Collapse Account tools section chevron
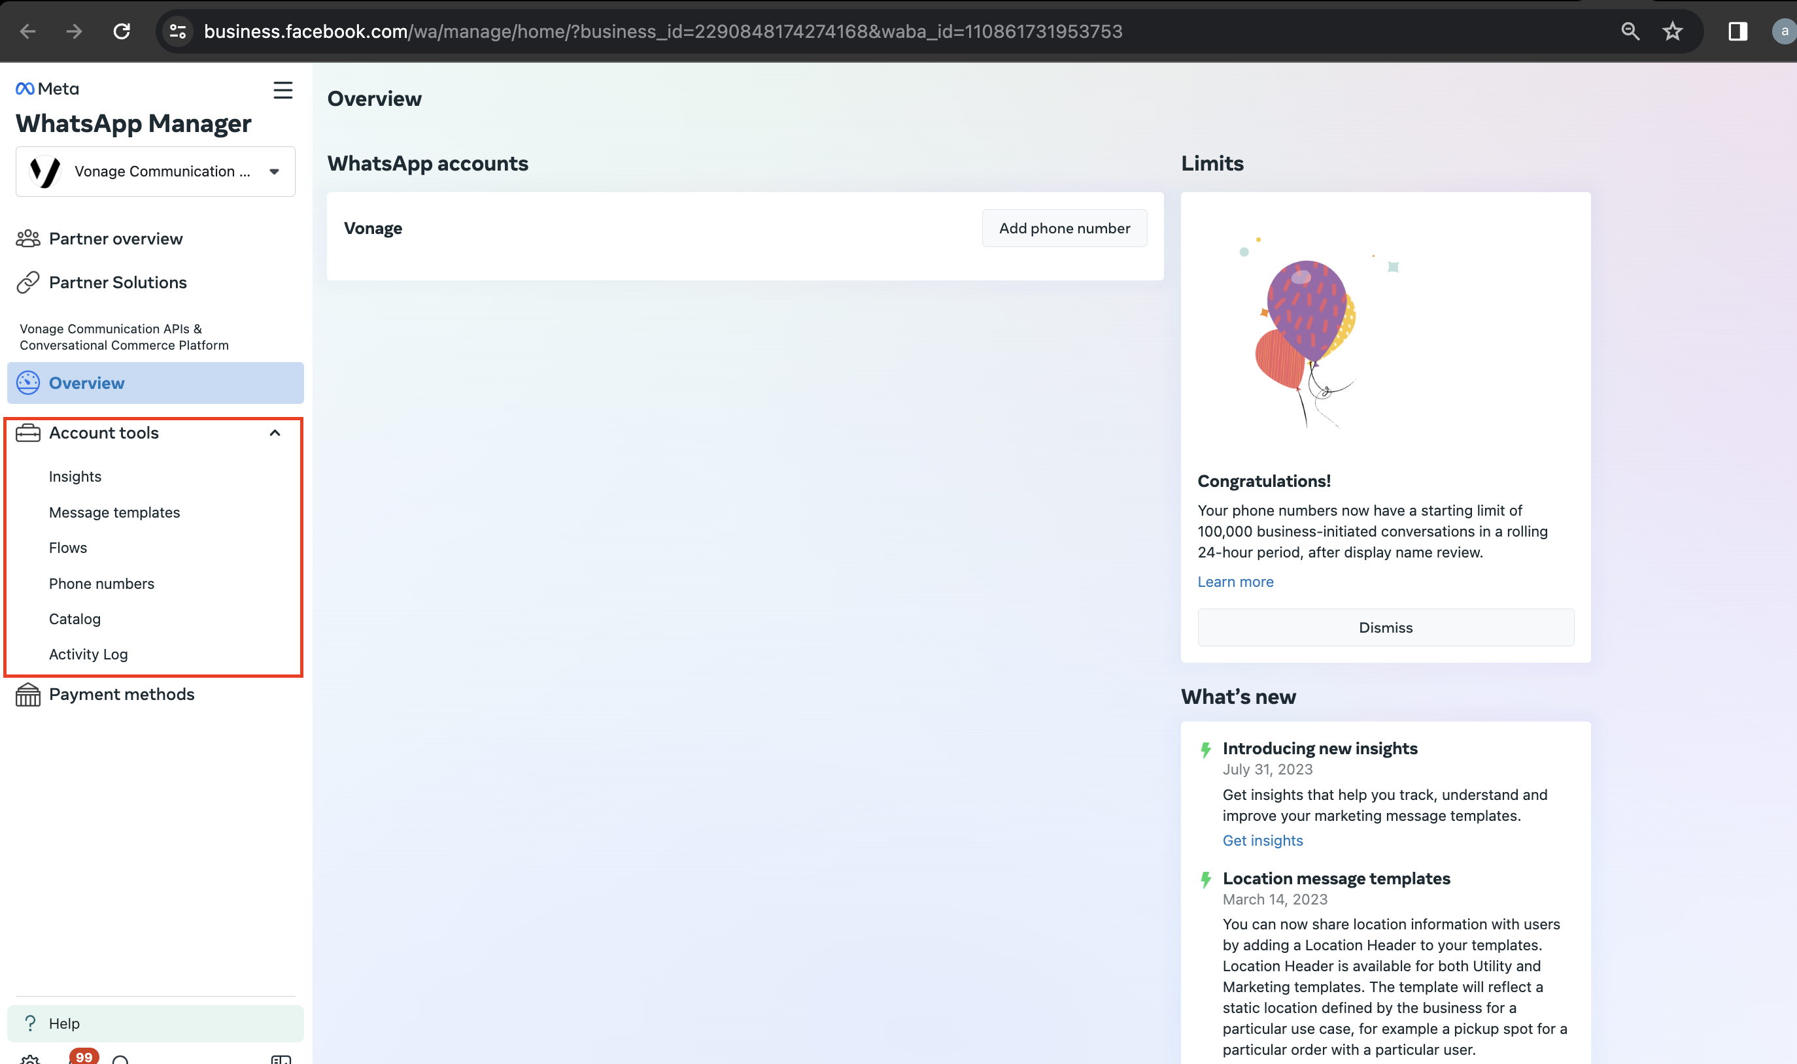 click(275, 433)
